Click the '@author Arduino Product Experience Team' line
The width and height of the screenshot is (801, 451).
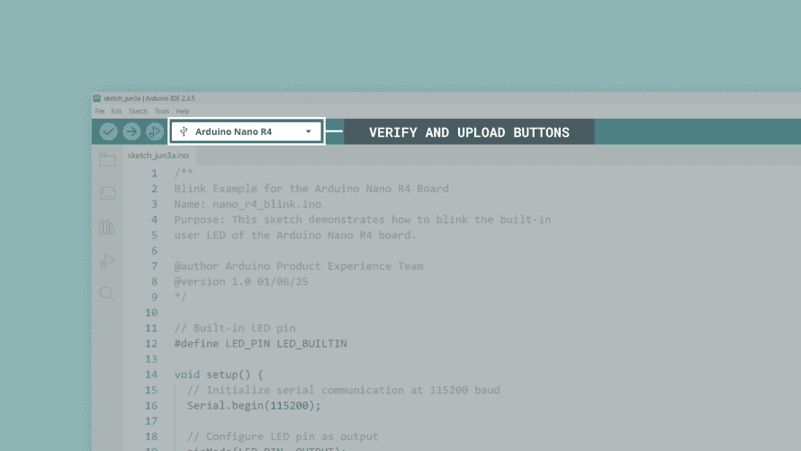coord(299,266)
